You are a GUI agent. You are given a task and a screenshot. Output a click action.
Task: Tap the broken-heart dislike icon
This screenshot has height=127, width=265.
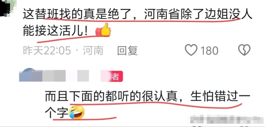244,50
